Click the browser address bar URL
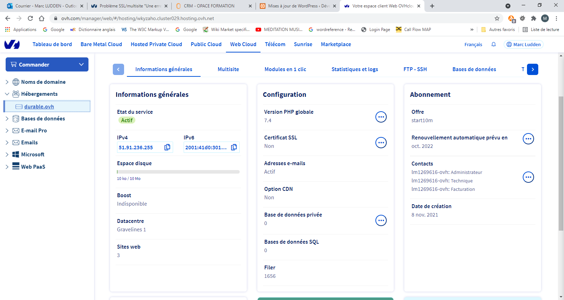The width and height of the screenshot is (564, 300). click(x=137, y=18)
